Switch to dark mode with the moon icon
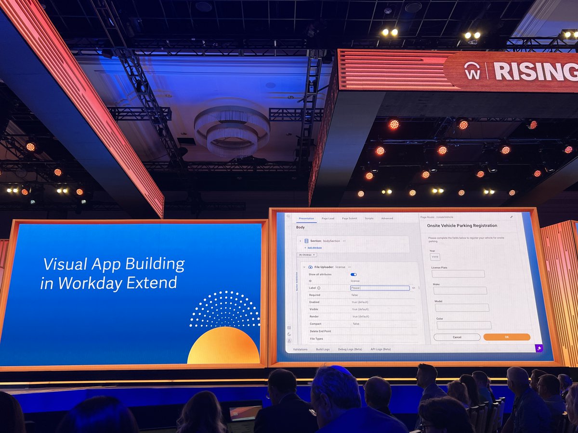Image resolution: width=578 pixels, height=433 pixels. tap(289, 334)
